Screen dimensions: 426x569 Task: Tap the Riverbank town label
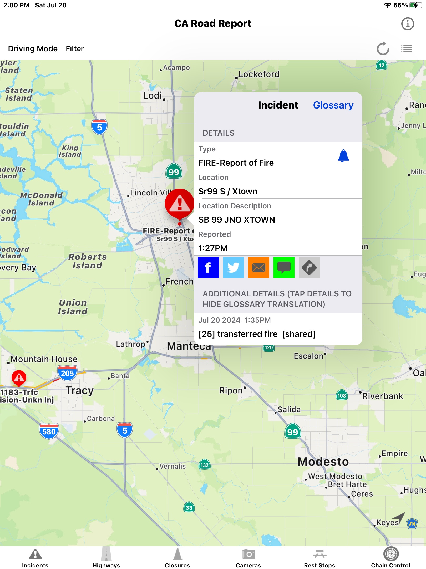tap(383, 396)
